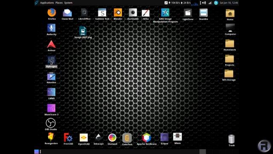Launch Claws Mail from the desktop
The height and width of the screenshot is (154, 273).
click(67, 13)
